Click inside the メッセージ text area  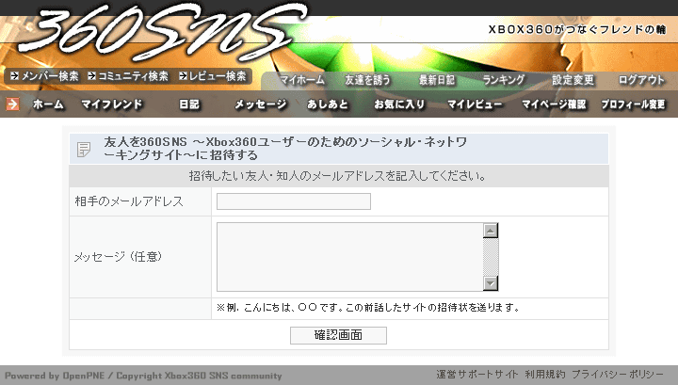pos(349,257)
